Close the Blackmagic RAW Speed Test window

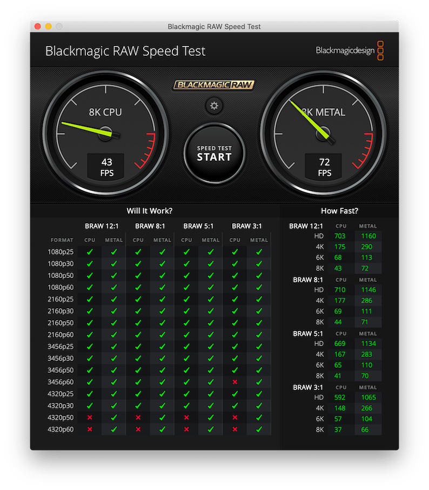tap(38, 26)
